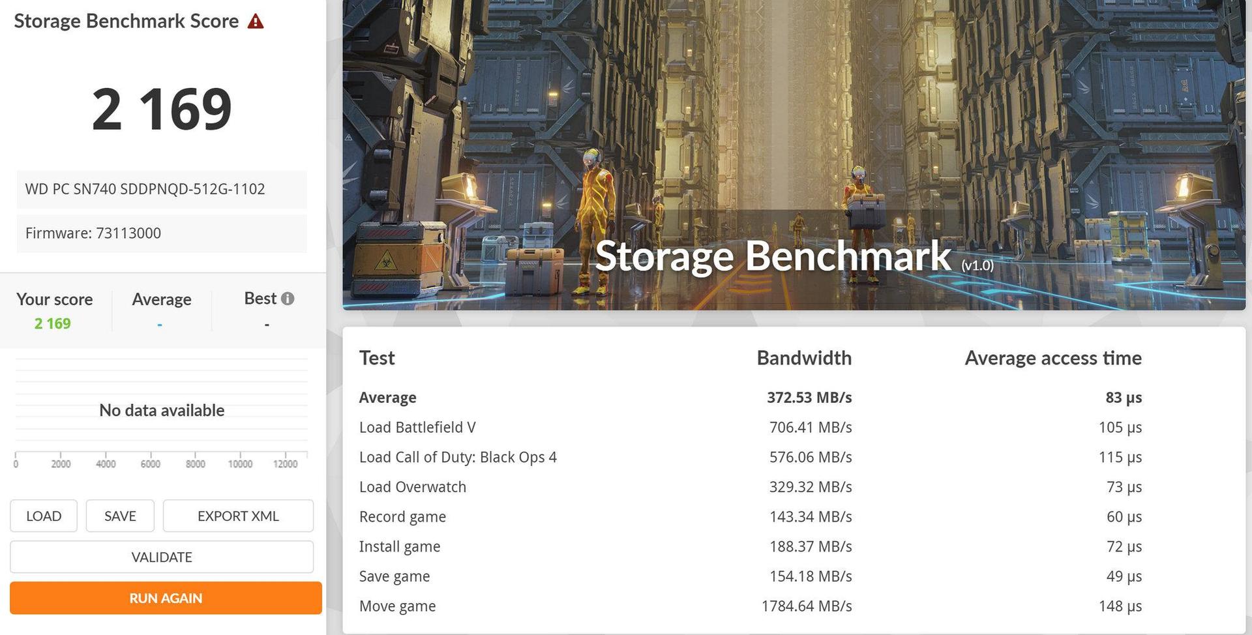The image size is (1252, 635).
Task: Select the Firmware: 73113000 field
Action: [162, 233]
